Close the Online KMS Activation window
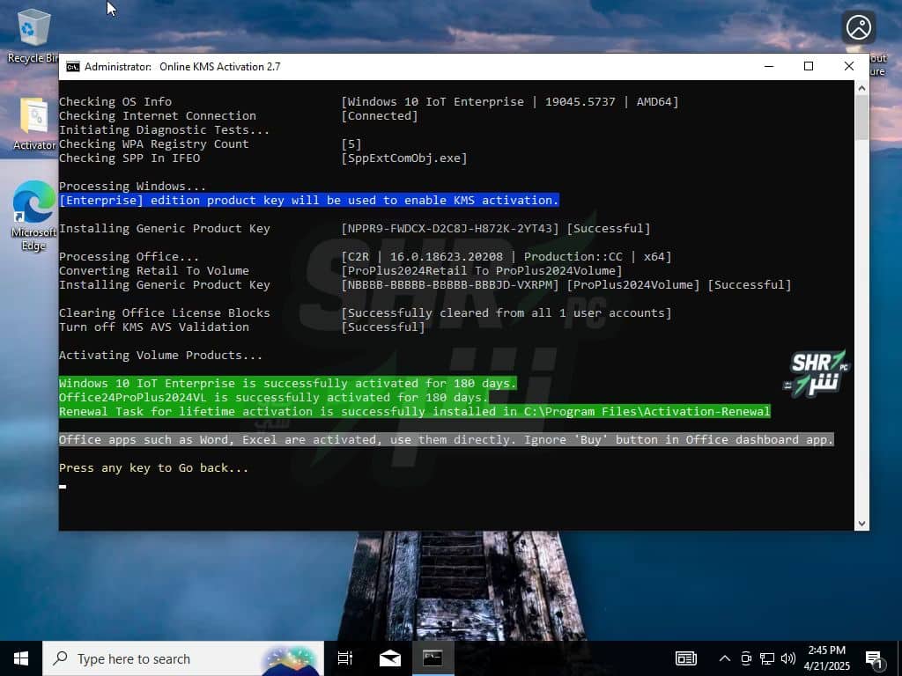 [x=849, y=67]
